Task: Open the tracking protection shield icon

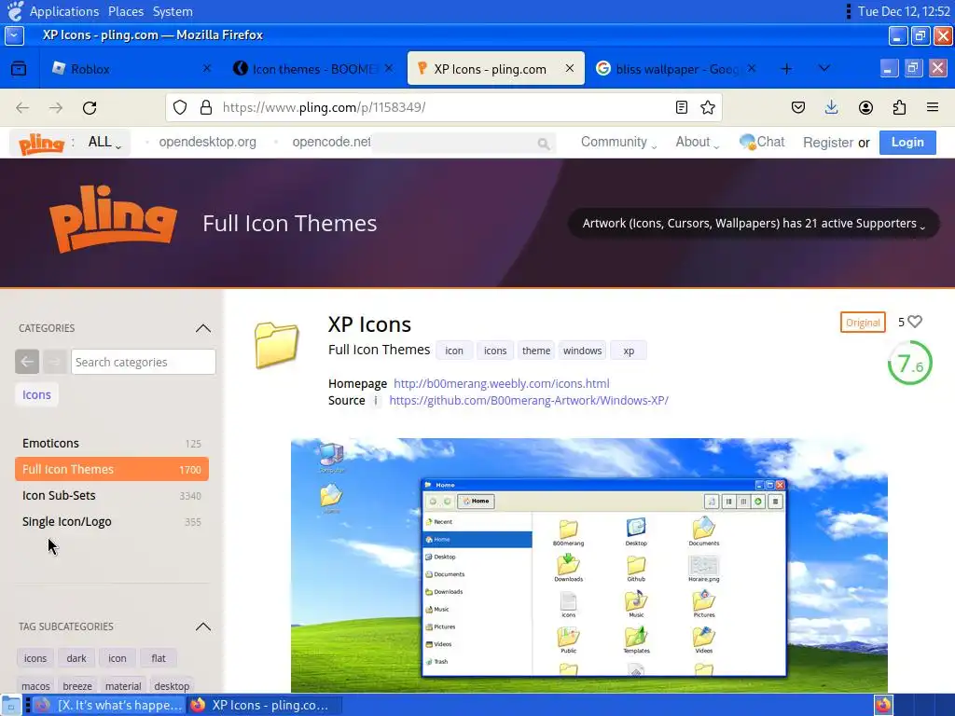Action: (x=180, y=108)
